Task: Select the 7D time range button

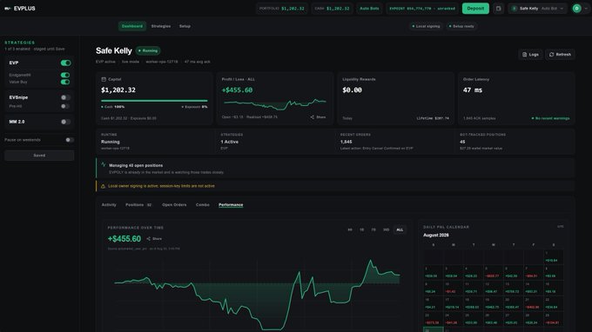Action: [x=373, y=229]
